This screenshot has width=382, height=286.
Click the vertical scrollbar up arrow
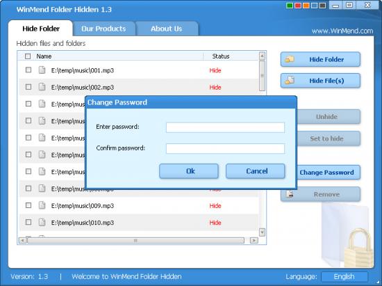click(x=262, y=56)
